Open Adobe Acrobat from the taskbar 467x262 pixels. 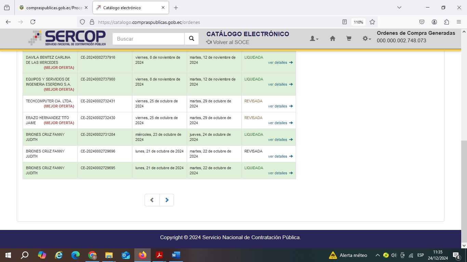[159, 255]
